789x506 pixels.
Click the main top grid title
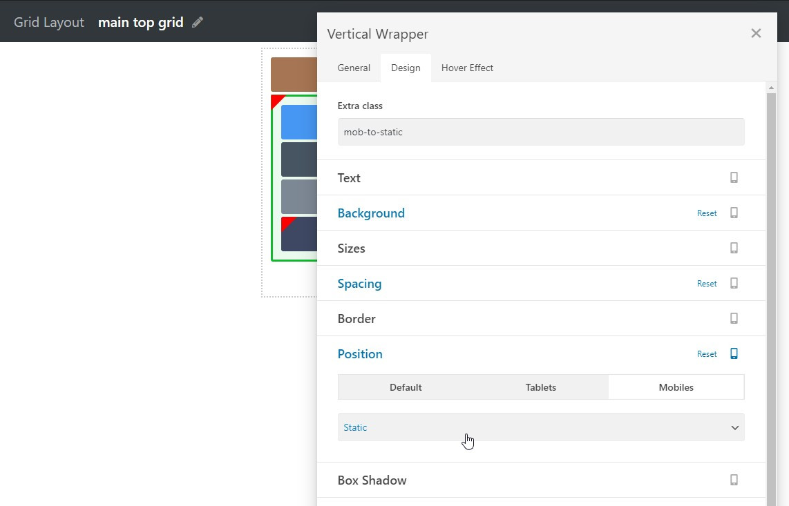tap(140, 22)
